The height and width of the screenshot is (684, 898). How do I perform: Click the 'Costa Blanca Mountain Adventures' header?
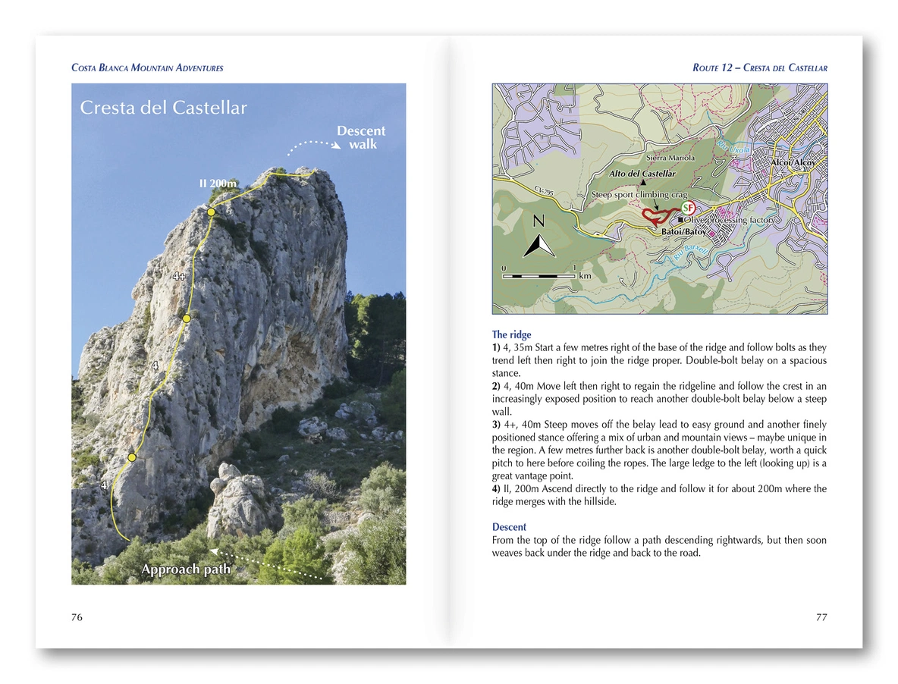coord(147,68)
